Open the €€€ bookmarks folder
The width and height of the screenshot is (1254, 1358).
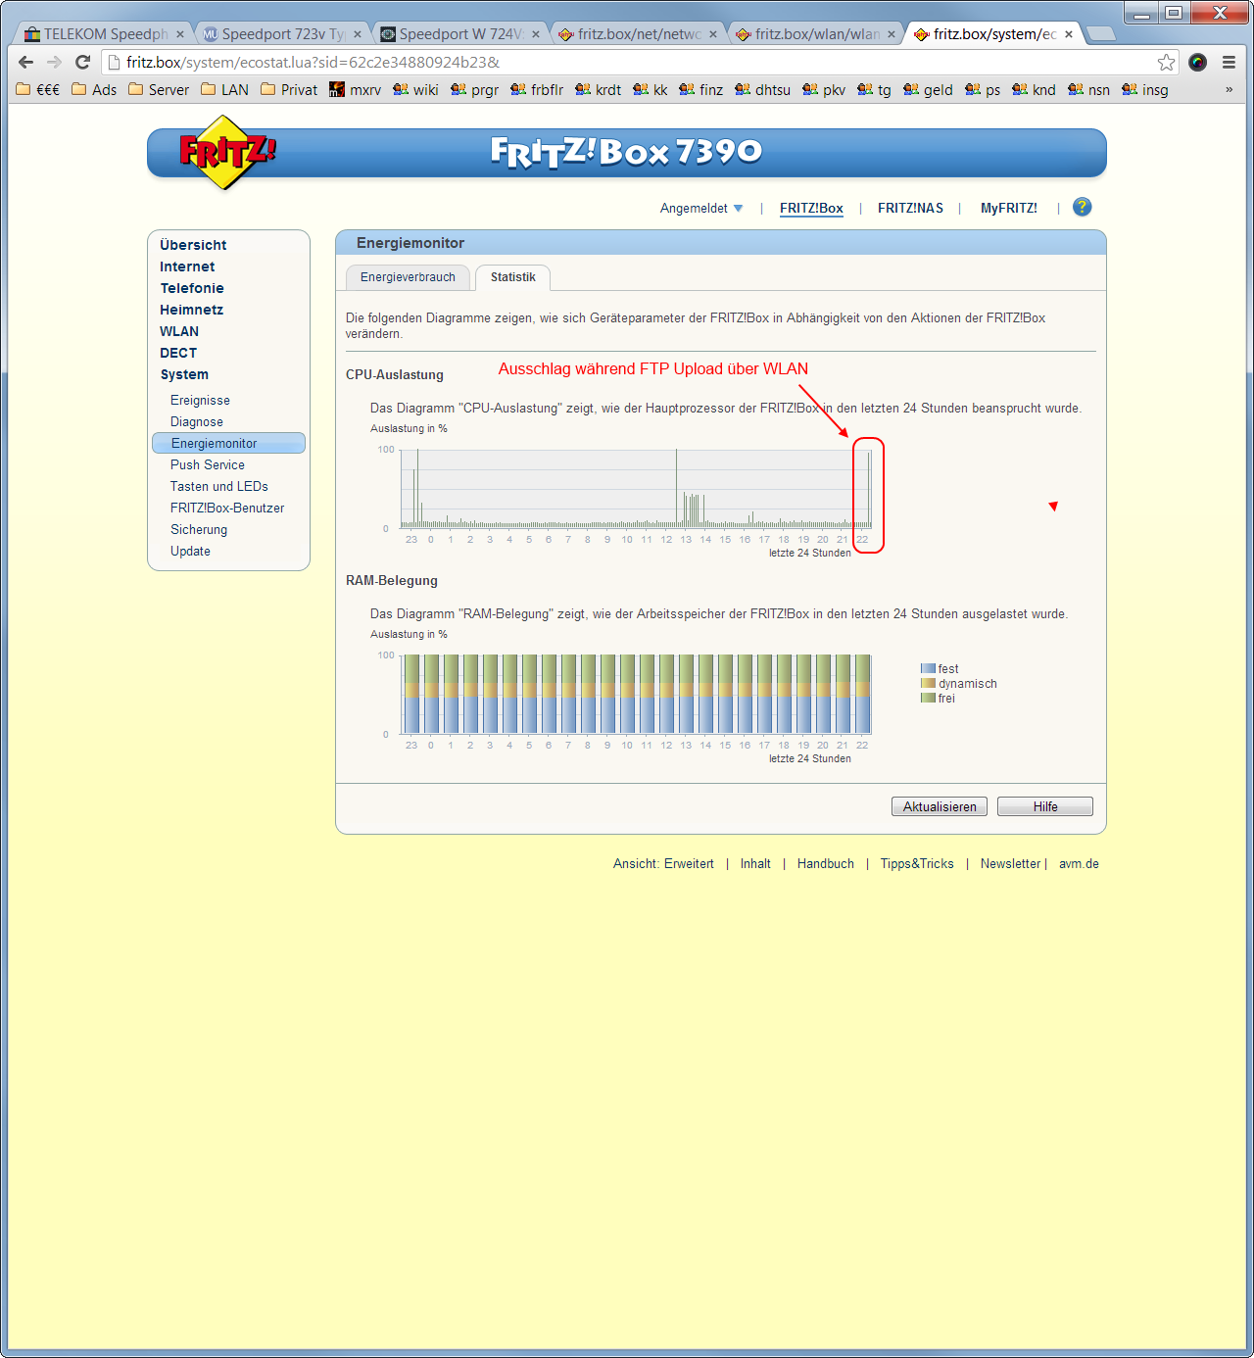[x=38, y=89]
